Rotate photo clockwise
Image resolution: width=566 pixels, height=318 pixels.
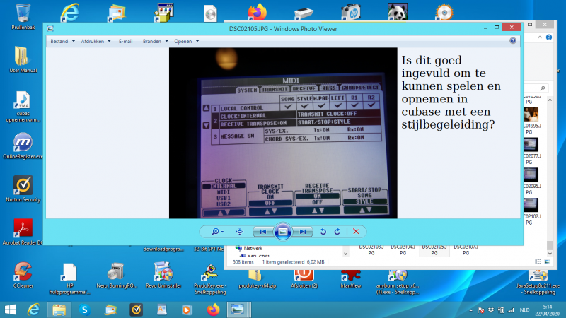pos(337,232)
